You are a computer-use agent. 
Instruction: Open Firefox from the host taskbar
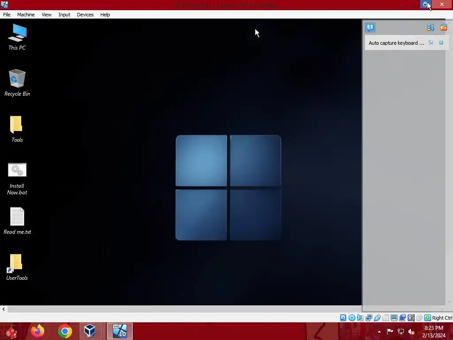38,331
